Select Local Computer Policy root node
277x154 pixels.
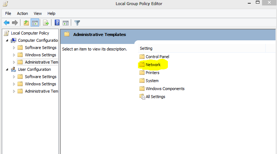pos(30,33)
